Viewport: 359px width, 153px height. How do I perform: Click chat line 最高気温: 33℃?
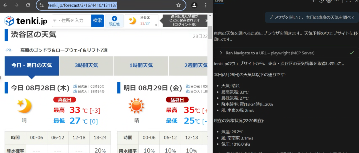click(235, 92)
